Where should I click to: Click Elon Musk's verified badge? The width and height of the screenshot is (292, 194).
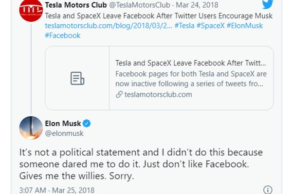(86, 123)
